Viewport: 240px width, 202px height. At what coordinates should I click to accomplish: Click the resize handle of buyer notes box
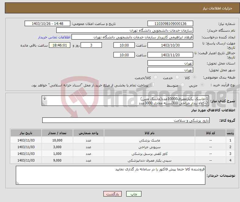tap(18, 183)
